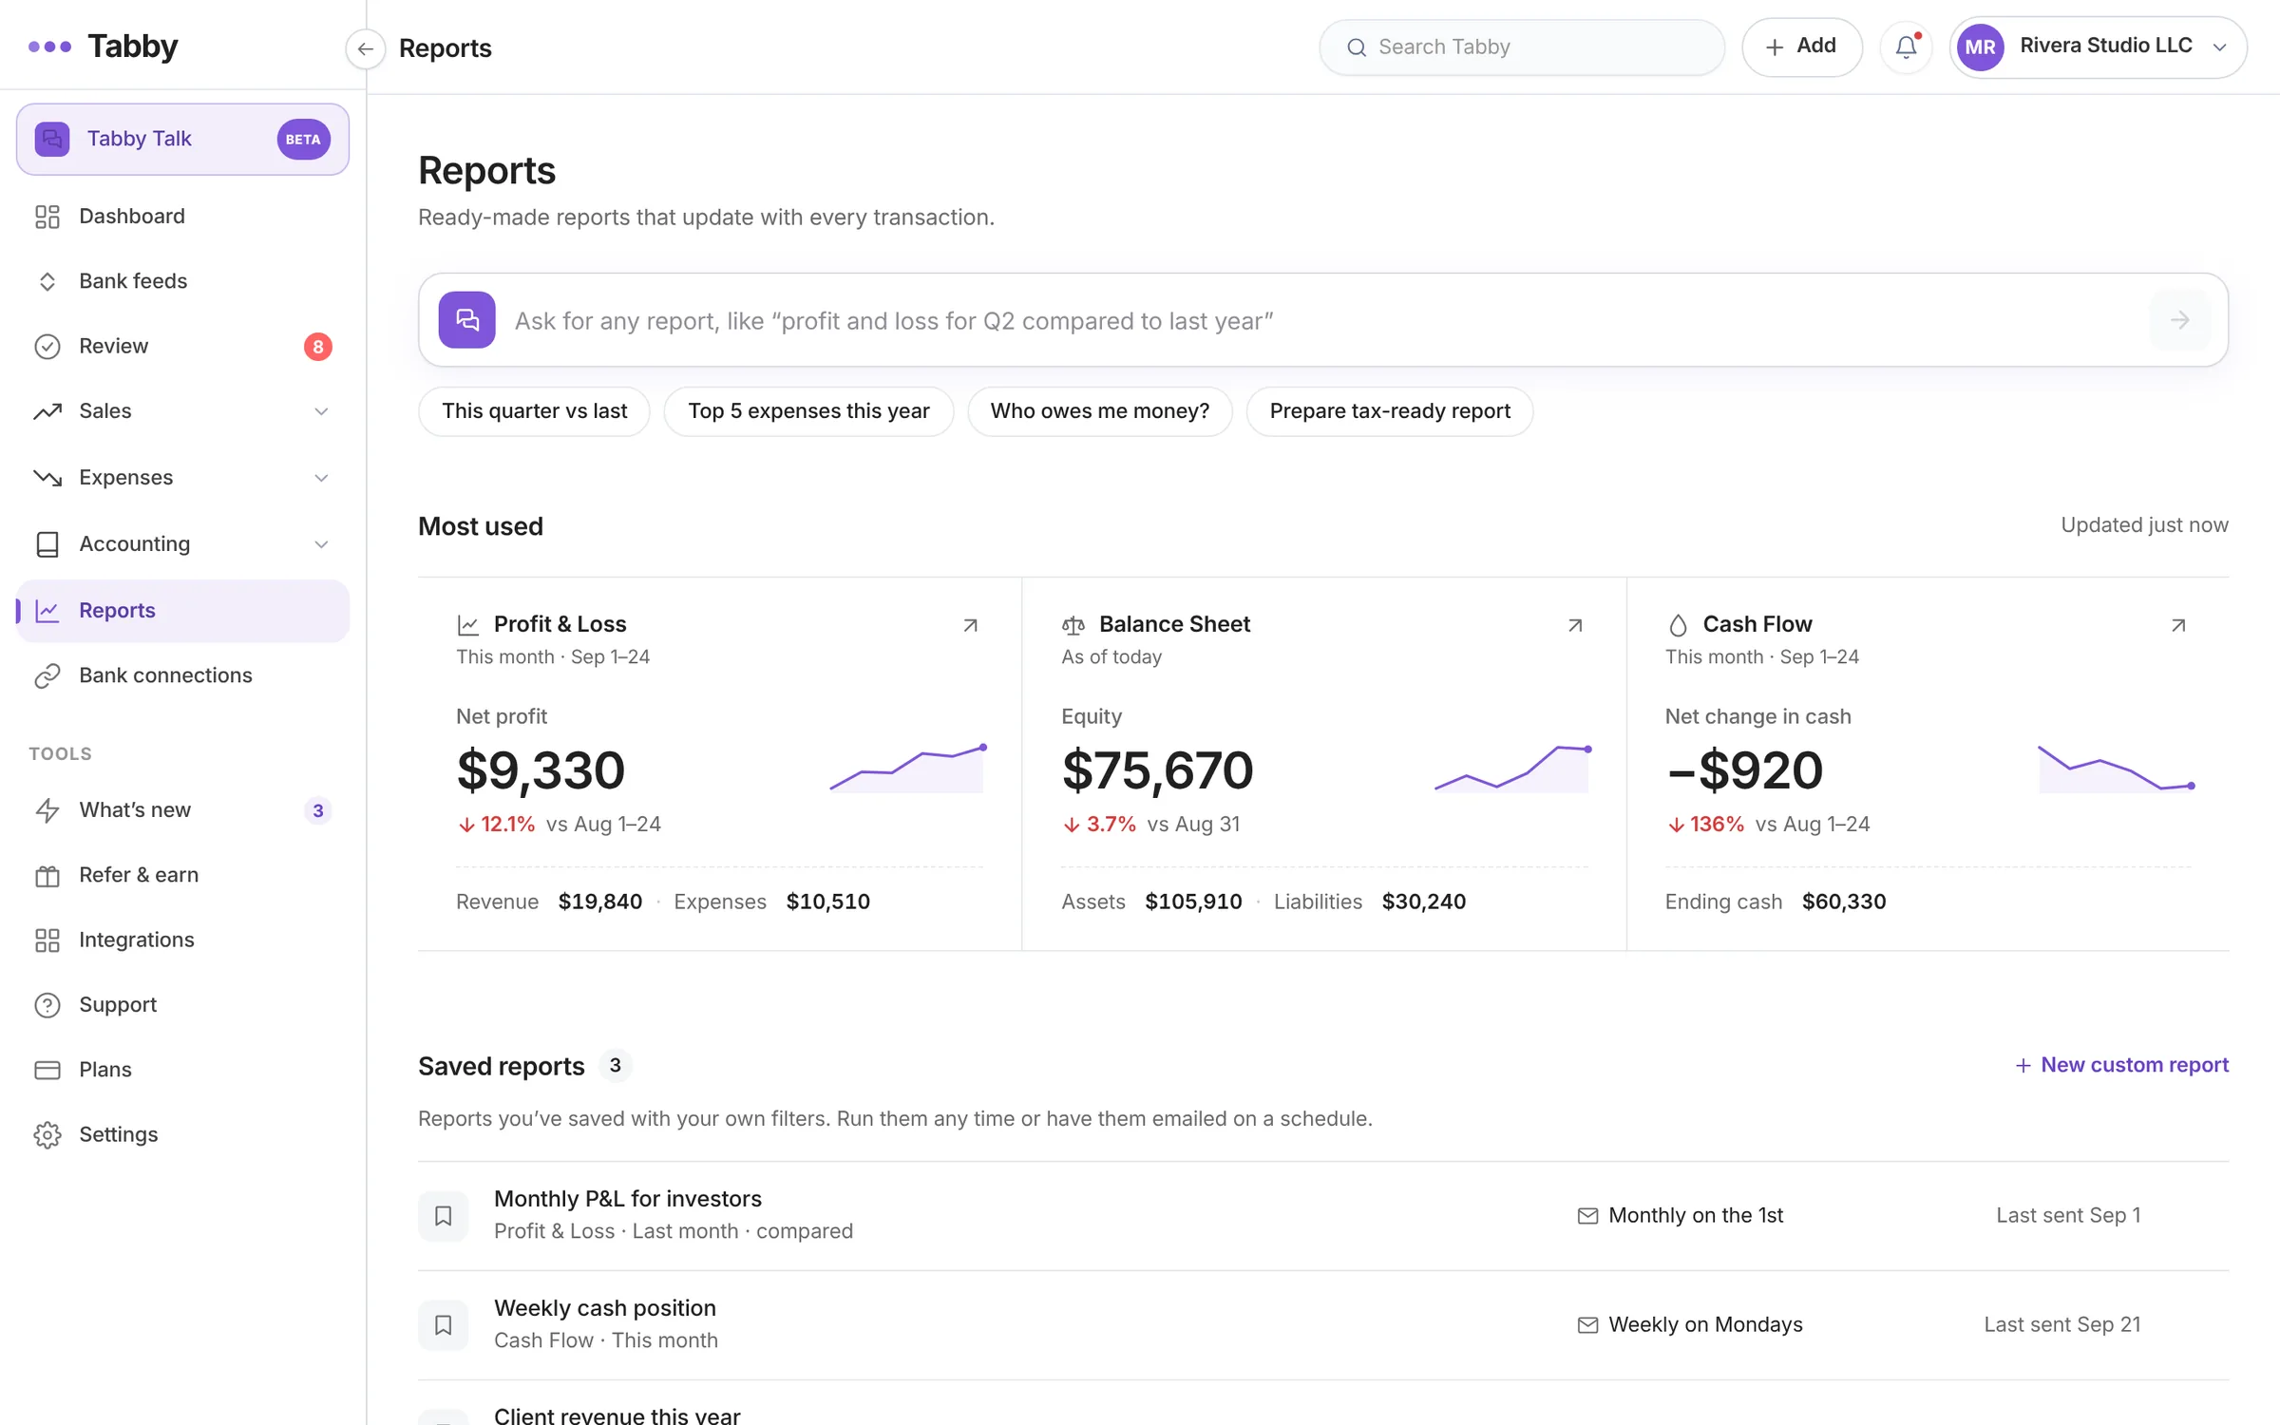Image resolution: width=2280 pixels, height=1425 pixels.
Task: Expand the Expenses menu chevron
Action: [321, 478]
